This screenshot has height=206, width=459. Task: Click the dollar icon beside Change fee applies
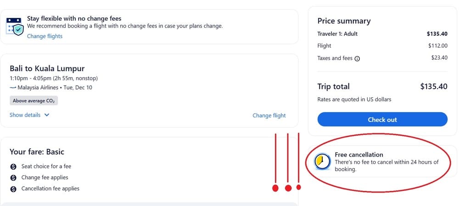(13, 178)
